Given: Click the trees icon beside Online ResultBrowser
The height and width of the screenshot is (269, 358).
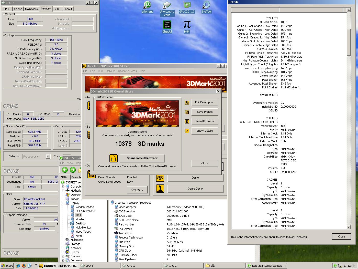Looking at the screenshot, I should click(x=114, y=158).
